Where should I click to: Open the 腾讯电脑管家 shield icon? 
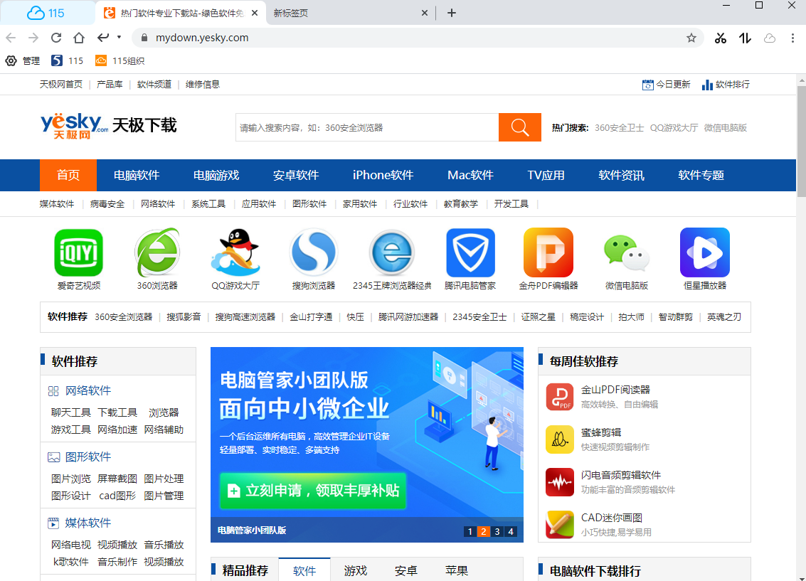(x=470, y=252)
